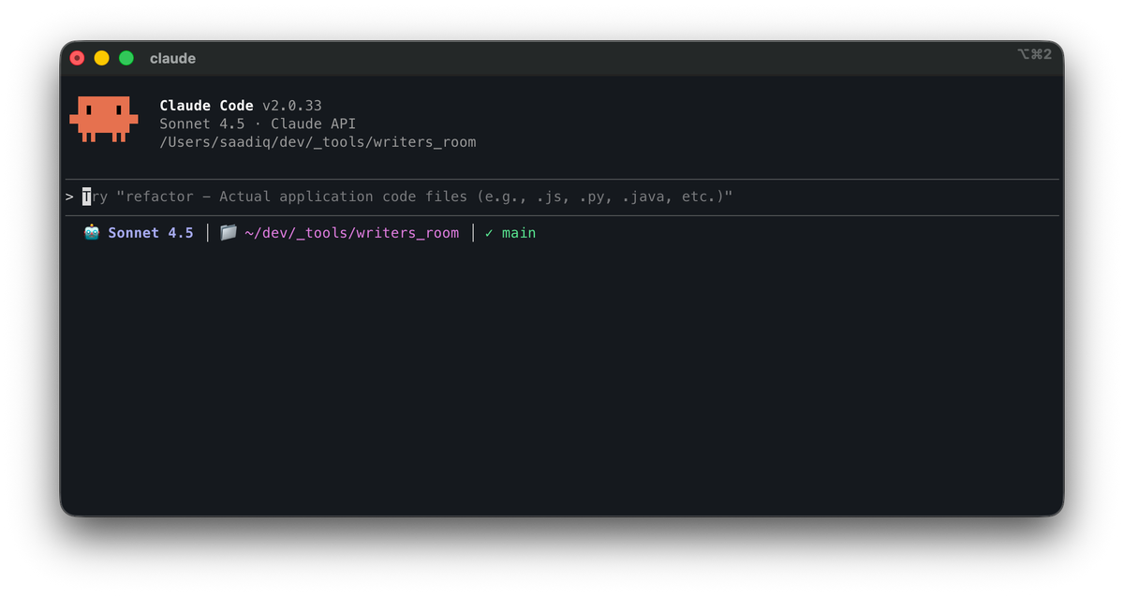The height and width of the screenshot is (596, 1124).
Task: Click the folder icon before the path
Action: 228,232
